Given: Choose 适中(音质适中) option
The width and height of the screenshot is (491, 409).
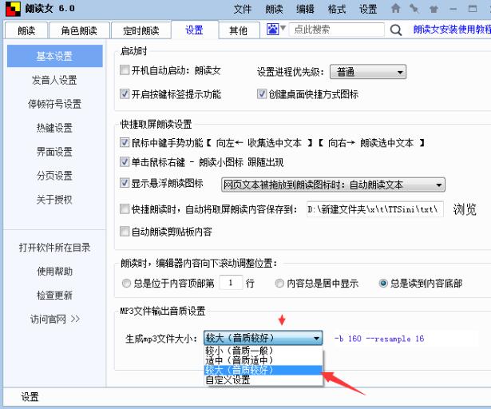Looking at the screenshot, I should [263, 360].
